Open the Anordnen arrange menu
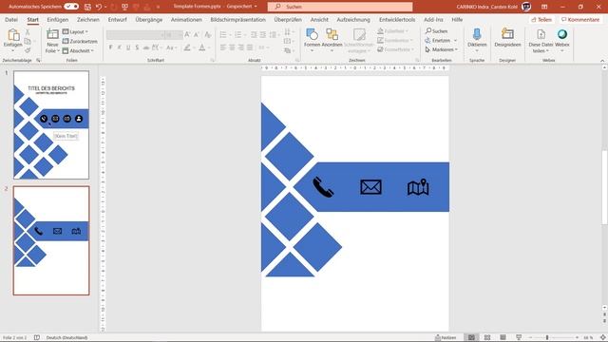 pos(332,40)
